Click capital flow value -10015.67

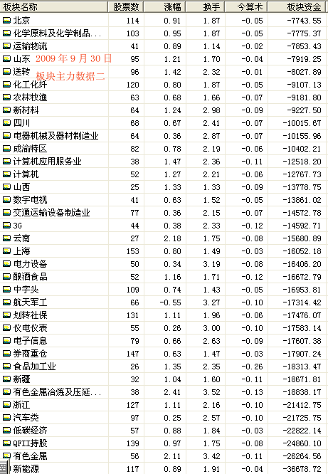pos(302,123)
